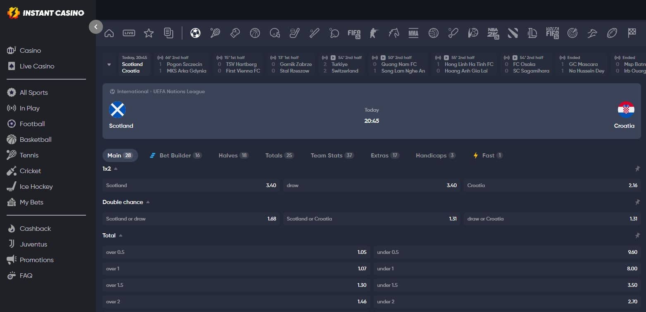The image size is (646, 312).
Task: Open the Home icon in sports bar
Action: 109,33
